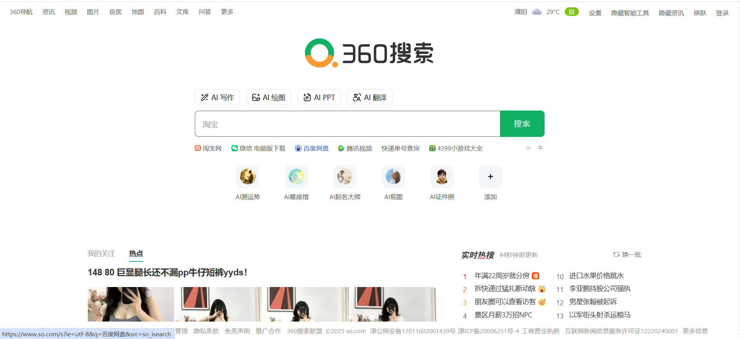Open the AI 翻译 tool
This screenshot has width=740, height=339.
[369, 97]
